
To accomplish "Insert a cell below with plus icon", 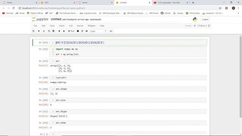I will (39, 31).
